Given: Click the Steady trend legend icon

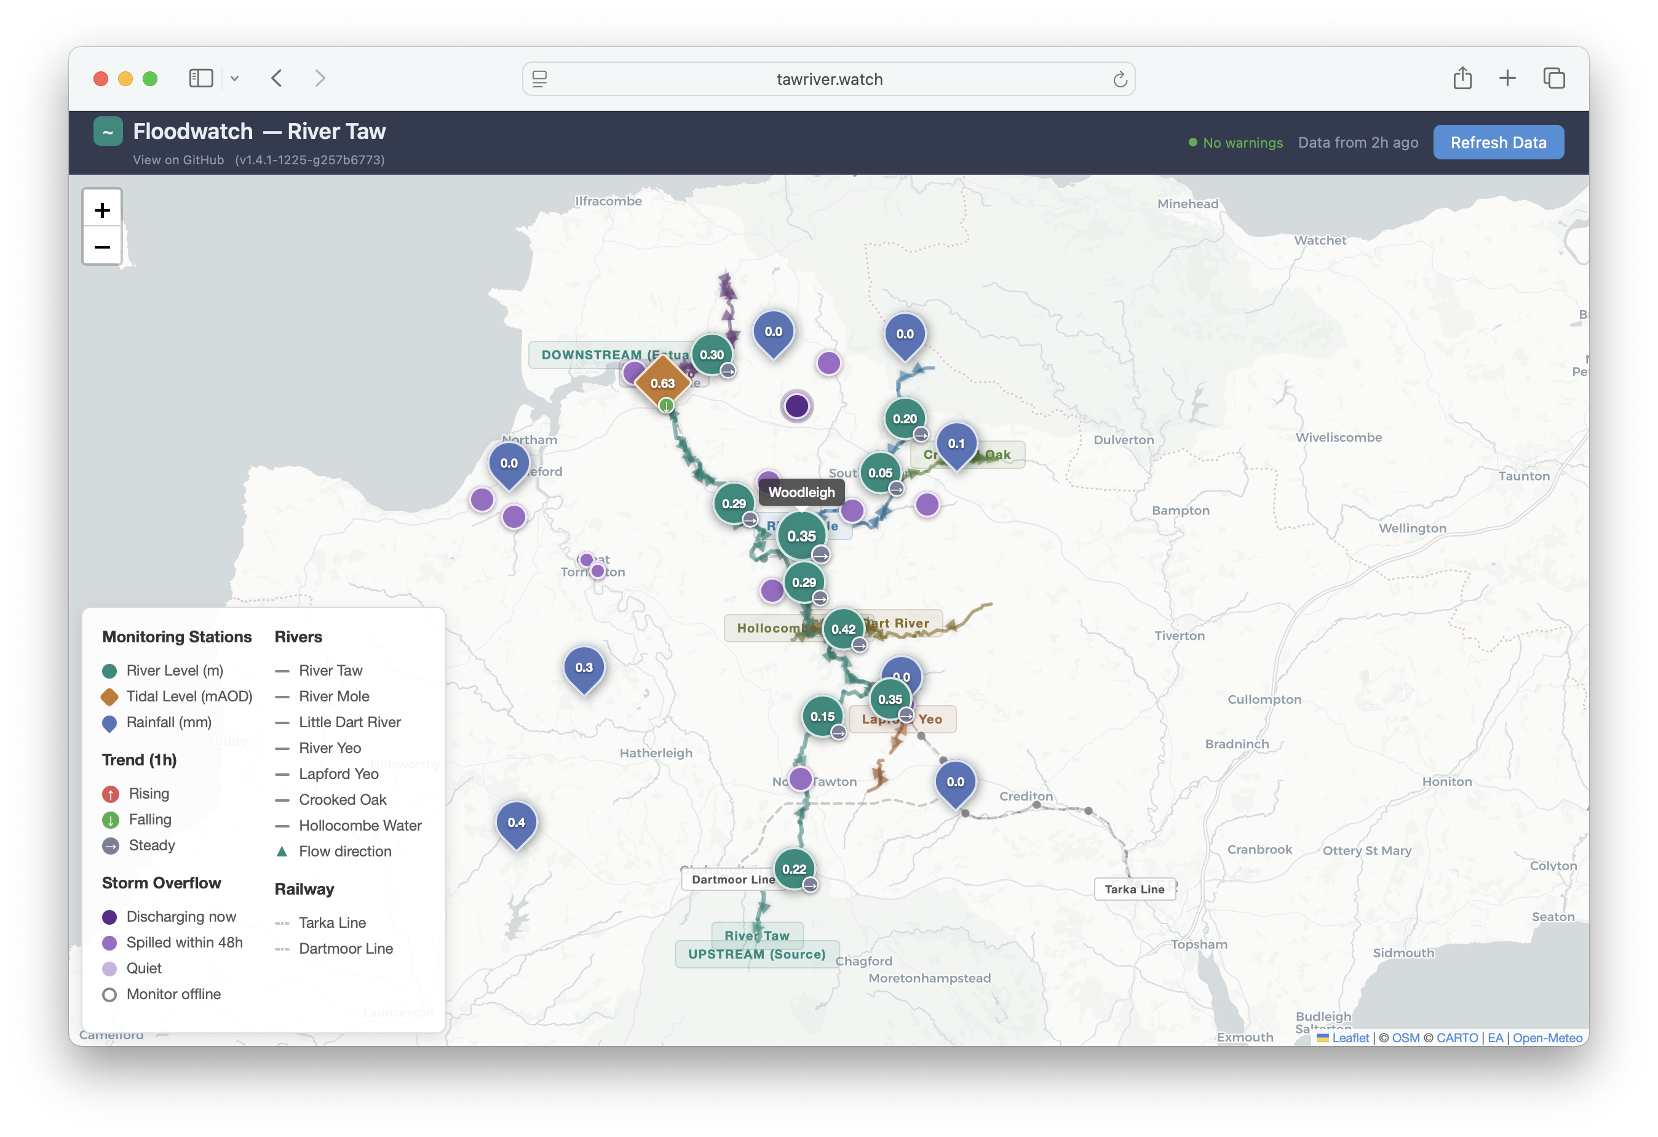Looking at the screenshot, I should pos(110,846).
